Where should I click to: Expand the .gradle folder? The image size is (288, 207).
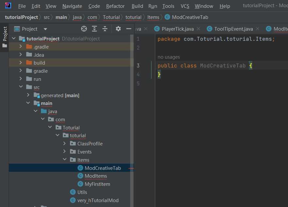click(x=21, y=47)
